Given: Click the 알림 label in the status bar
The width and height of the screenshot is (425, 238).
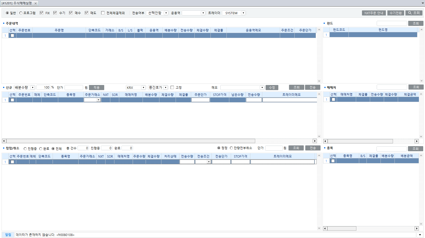Looking at the screenshot, I should click(8, 235).
